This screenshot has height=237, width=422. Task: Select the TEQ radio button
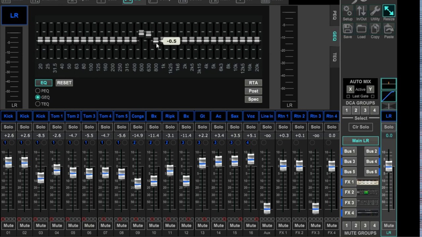(x=38, y=104)
